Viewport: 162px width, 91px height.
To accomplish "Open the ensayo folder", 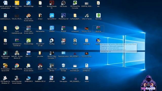I will coord(40,16).
